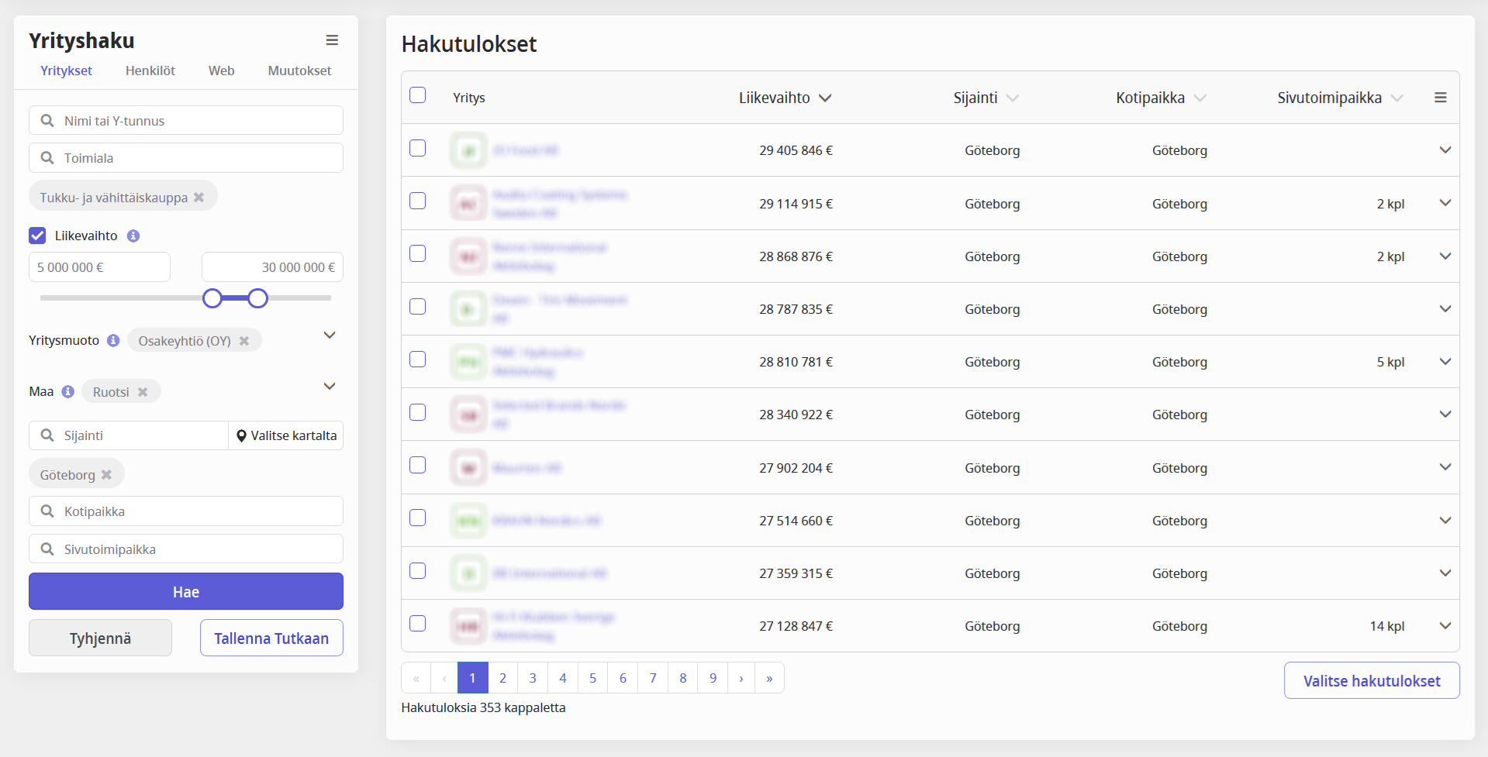Expand the Yritysmuoto filter chevron
The image size is (1488, 757).
(x=330, y=335)
